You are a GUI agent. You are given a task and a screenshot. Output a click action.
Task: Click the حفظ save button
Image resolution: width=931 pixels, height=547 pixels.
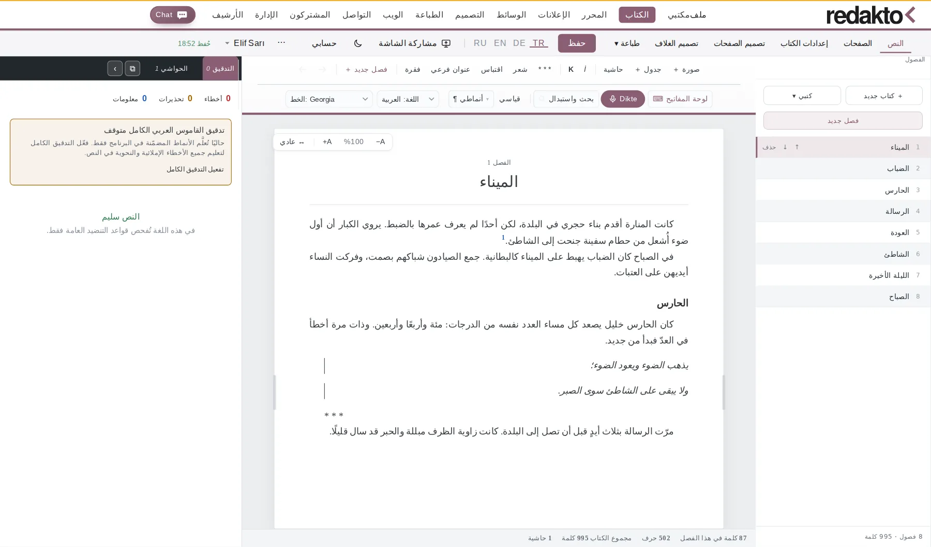(x=577, y=43)
